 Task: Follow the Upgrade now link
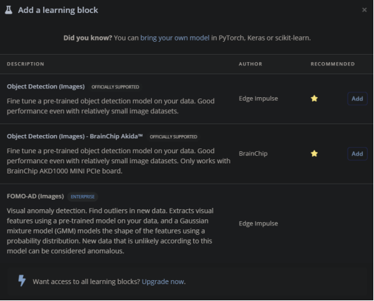(163, 281)
